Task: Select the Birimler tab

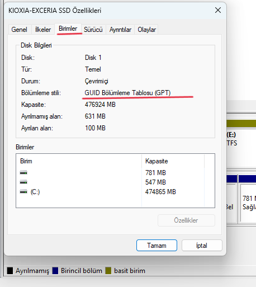Action: (68, 29)
